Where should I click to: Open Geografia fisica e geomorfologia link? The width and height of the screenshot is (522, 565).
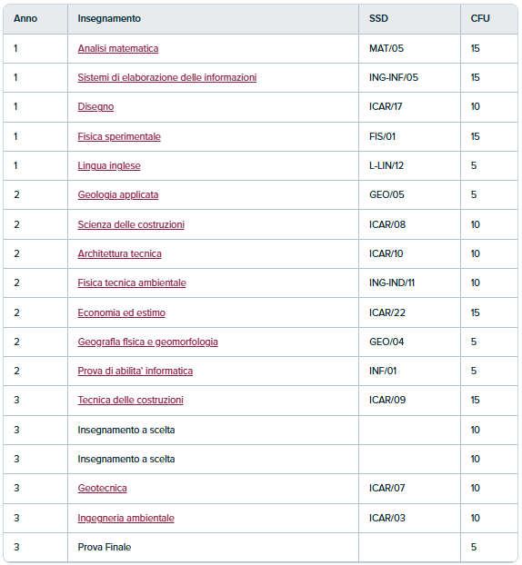click(x=147, y=342)
